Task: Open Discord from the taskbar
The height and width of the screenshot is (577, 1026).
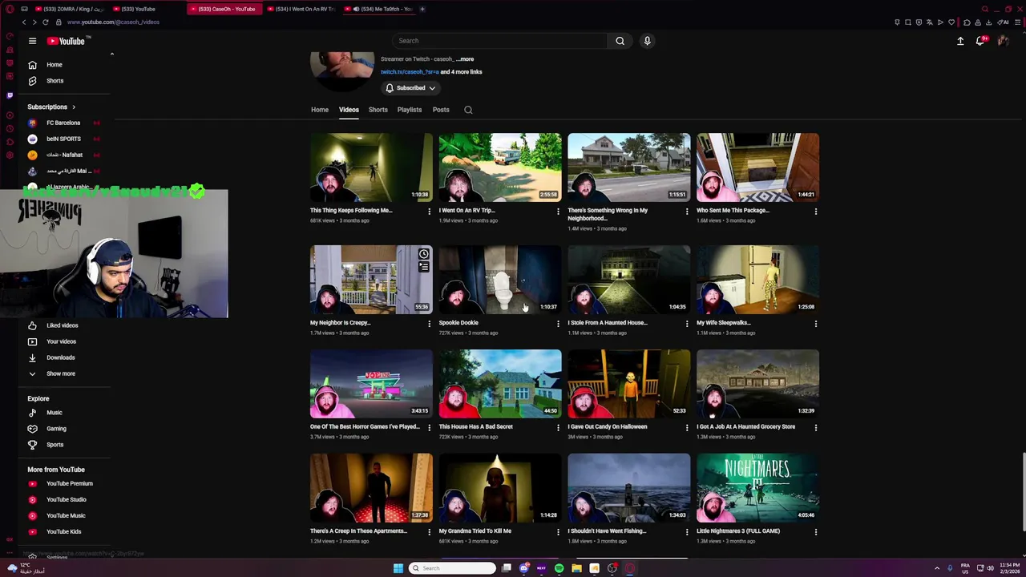Action: point(523,568)
